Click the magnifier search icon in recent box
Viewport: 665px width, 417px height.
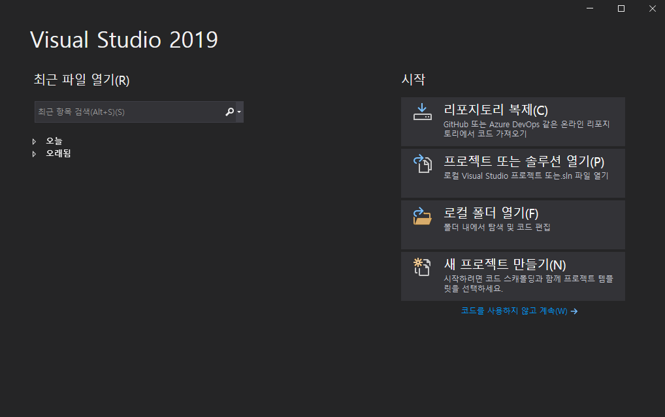point(229,112)
